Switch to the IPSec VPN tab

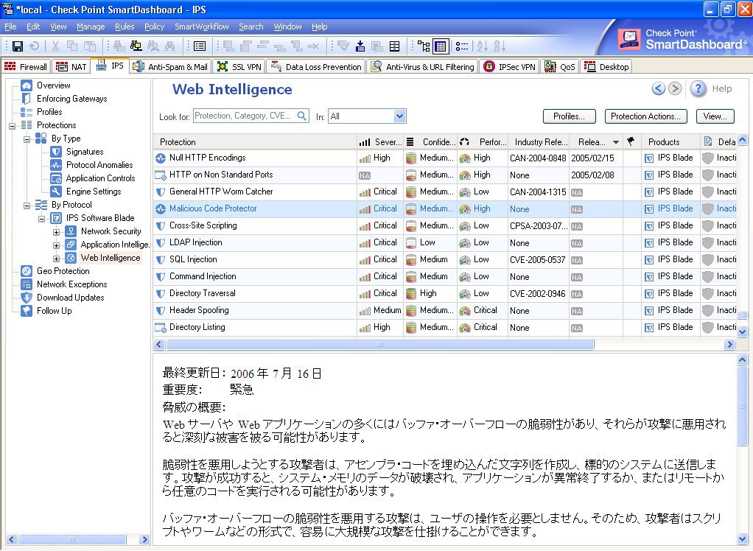510,67
